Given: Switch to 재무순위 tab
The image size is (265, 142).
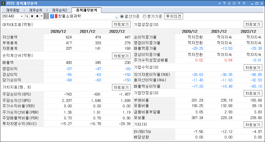Looking at the screenshot, I should coord(36,10).
